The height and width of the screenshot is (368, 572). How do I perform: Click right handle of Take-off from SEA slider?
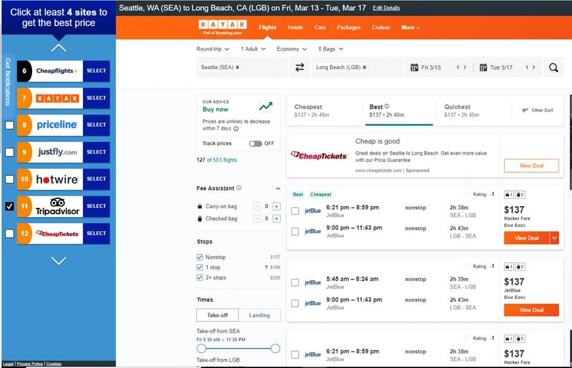[x=276, y=348]
